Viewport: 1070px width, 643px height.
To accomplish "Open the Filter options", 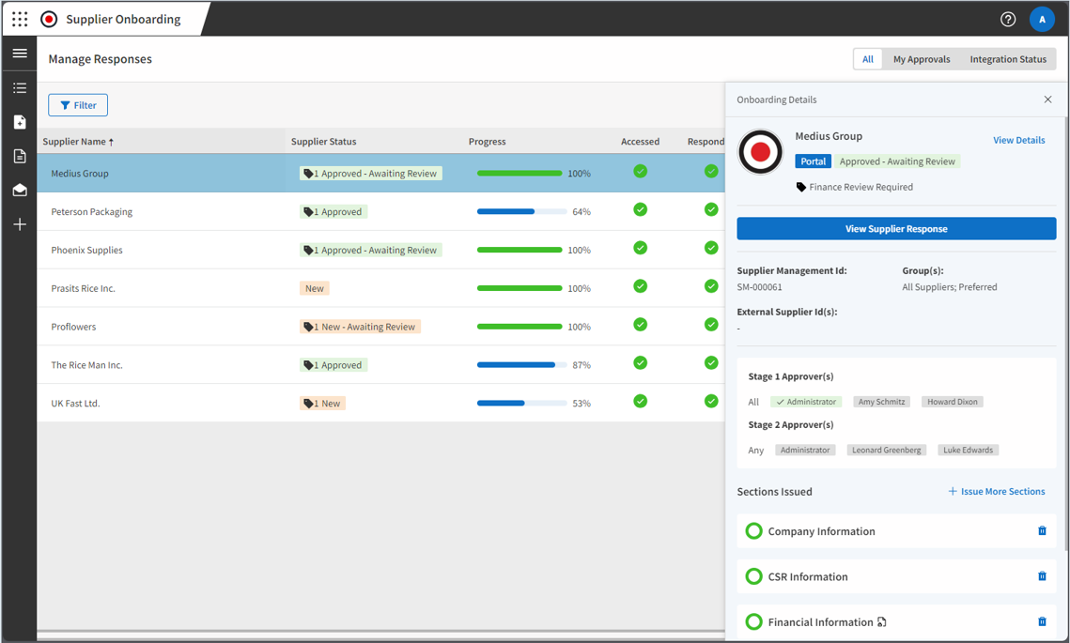I will (78, 105).
